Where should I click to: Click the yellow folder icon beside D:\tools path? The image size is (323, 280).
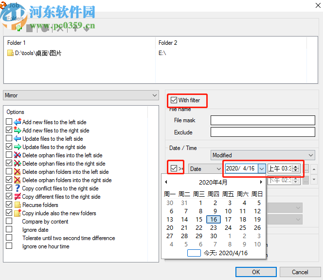10,53
